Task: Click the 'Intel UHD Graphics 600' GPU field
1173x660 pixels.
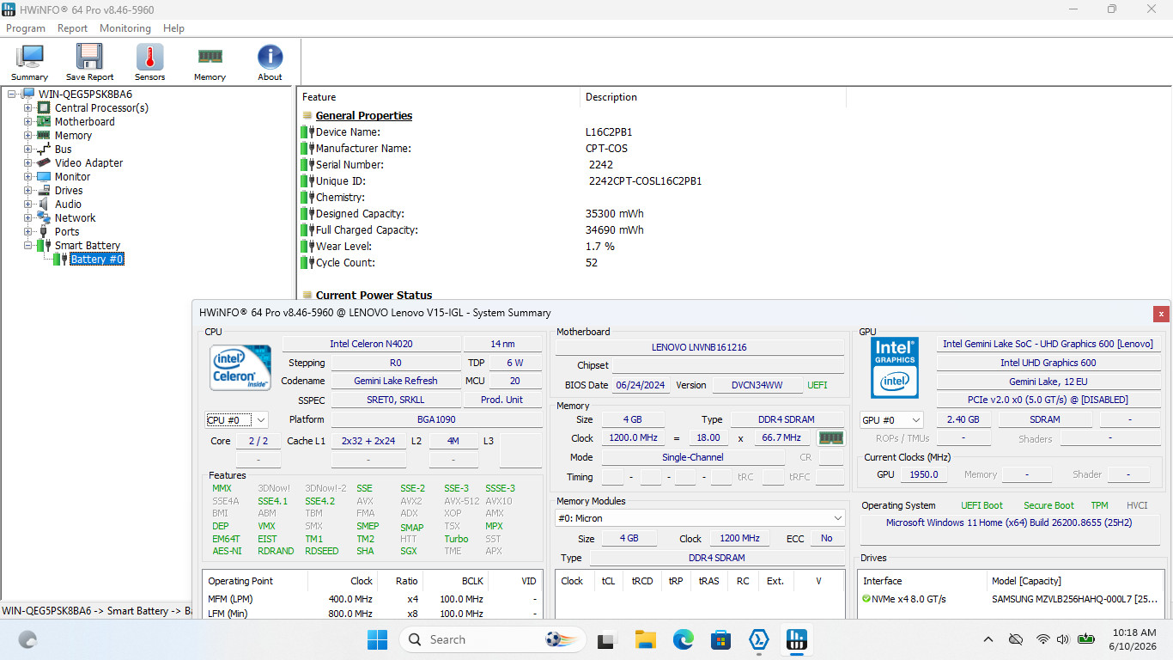Action: [1048, 363]
